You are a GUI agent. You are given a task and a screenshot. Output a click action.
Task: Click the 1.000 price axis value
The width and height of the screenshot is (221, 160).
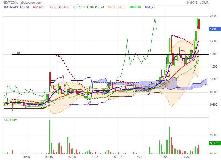click(x=214, y=79)
